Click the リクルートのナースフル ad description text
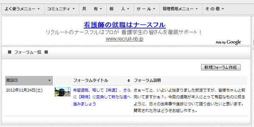The image size is (254, 127). click(x=124, y=32)
